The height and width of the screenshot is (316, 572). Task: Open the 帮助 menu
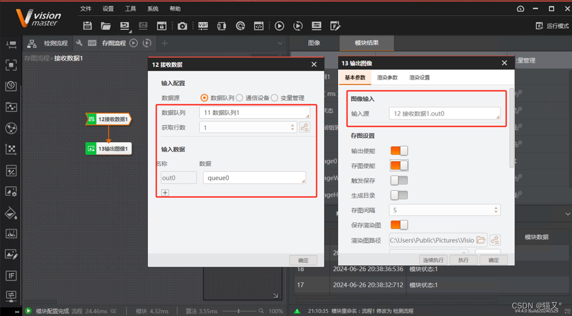click(175, 9)
